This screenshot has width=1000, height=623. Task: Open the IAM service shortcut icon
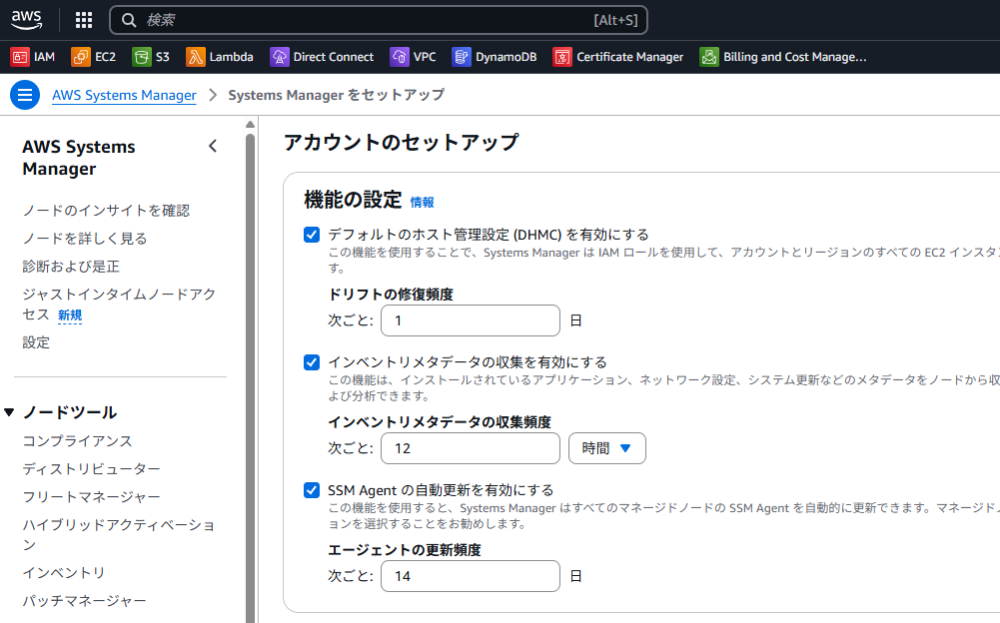[x=20, y=57]
